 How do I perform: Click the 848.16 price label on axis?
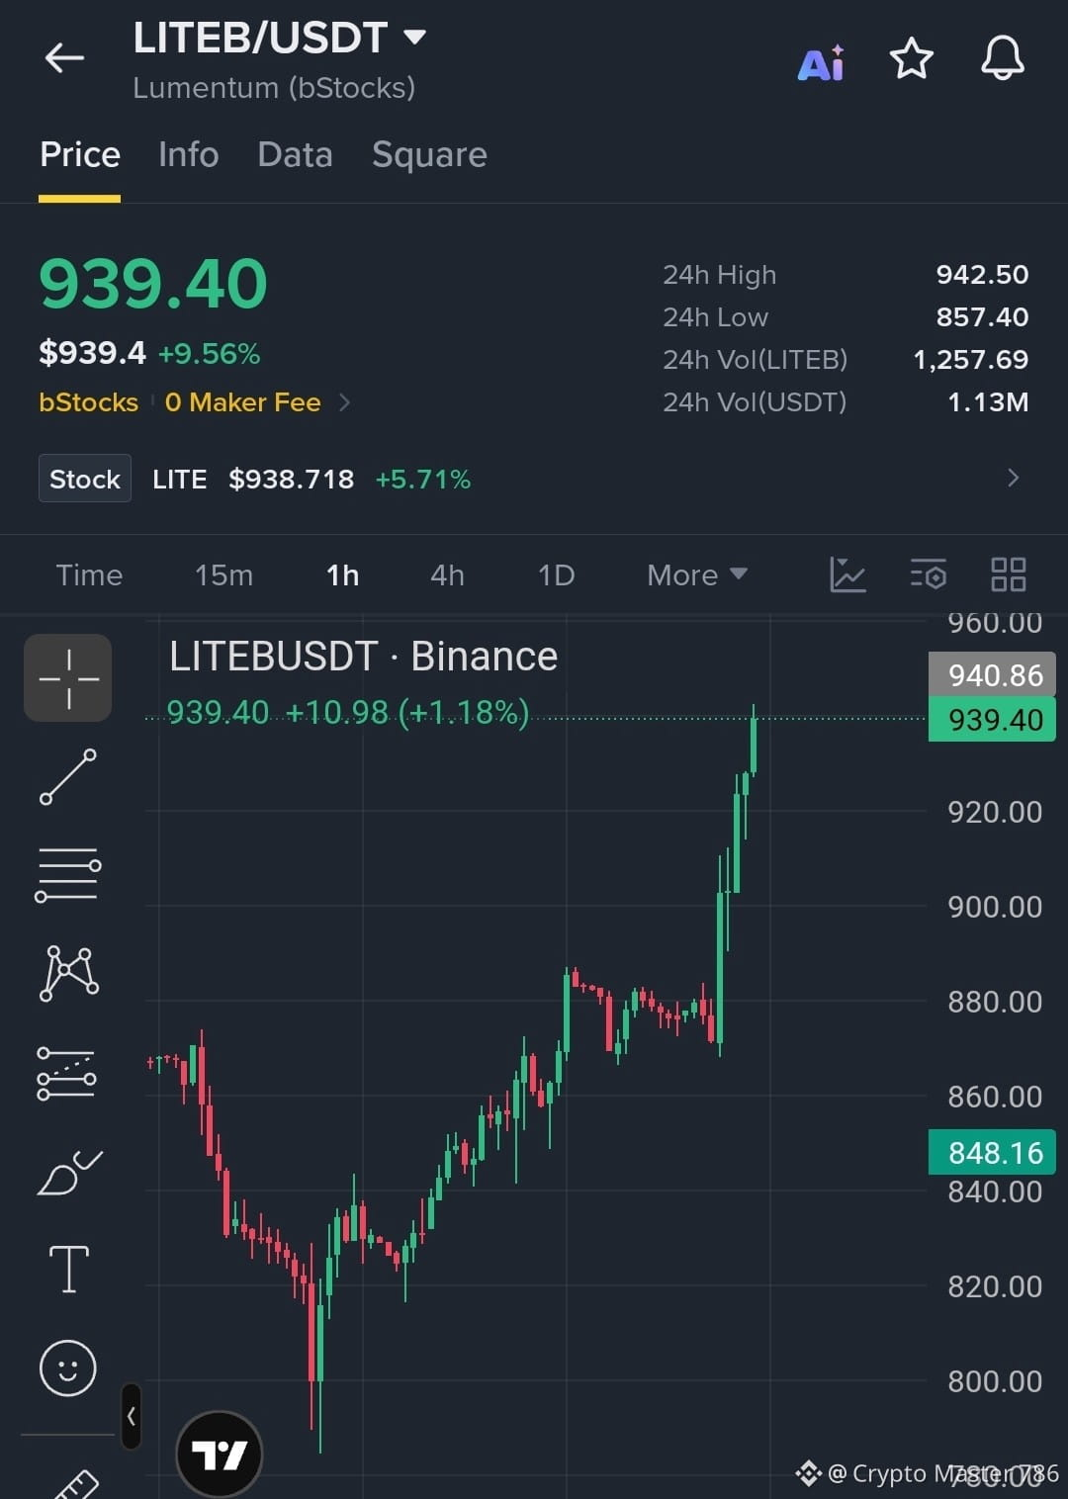993,1152
